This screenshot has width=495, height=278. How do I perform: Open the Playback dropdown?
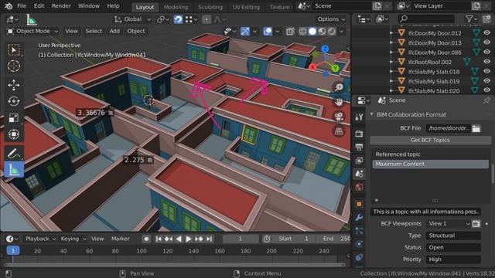[40, 239]
